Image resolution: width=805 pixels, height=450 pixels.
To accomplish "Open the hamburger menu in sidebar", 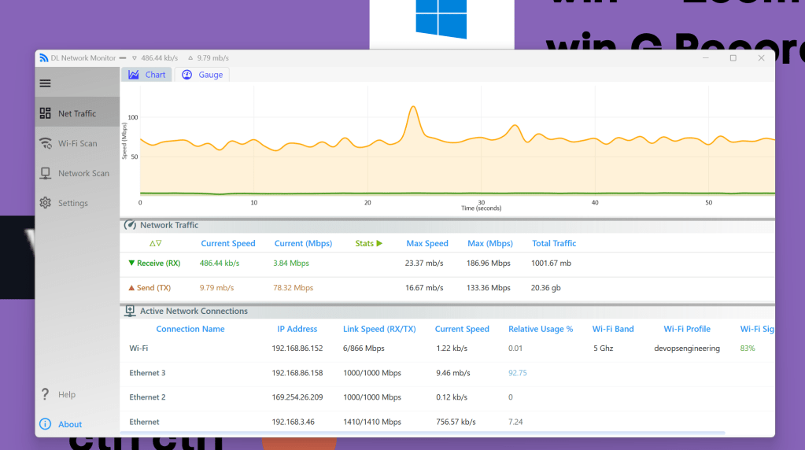I will pyautogui.click(x=45, y=83).
